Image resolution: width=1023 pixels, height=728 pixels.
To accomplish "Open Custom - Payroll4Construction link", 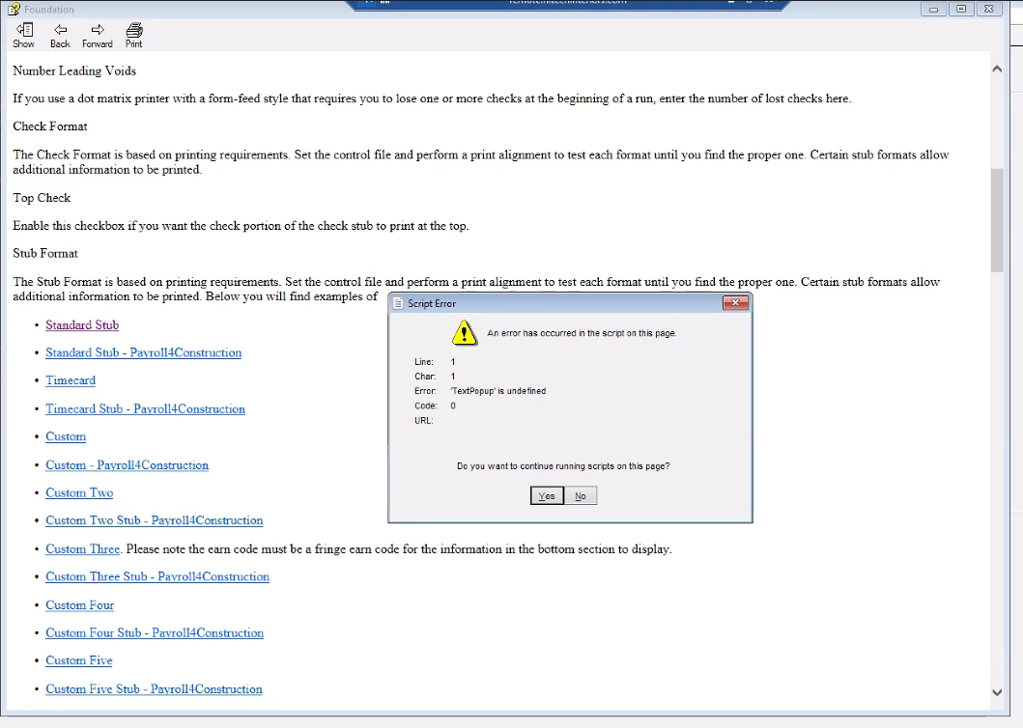I will coord(128,465).
